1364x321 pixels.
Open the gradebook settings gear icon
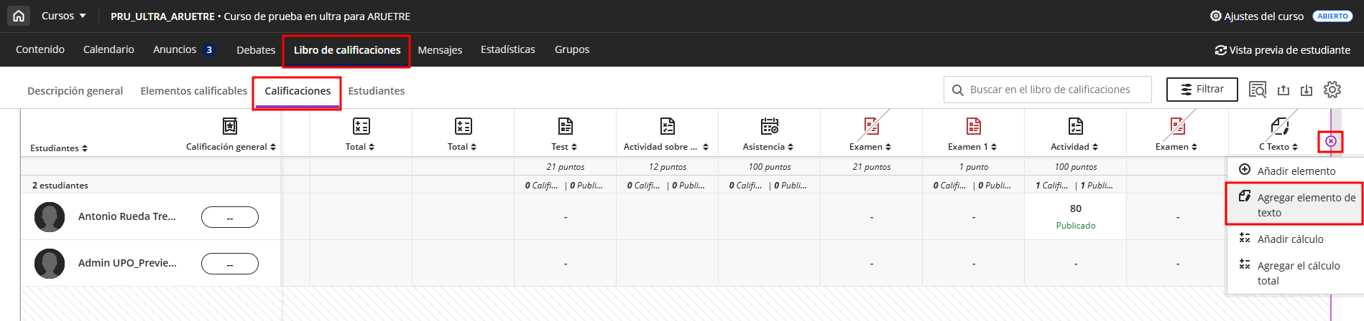click(1332, 90)
